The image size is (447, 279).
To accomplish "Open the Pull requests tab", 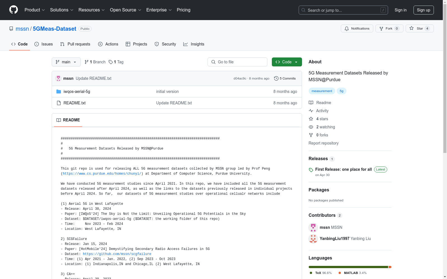I will (75, 44).
